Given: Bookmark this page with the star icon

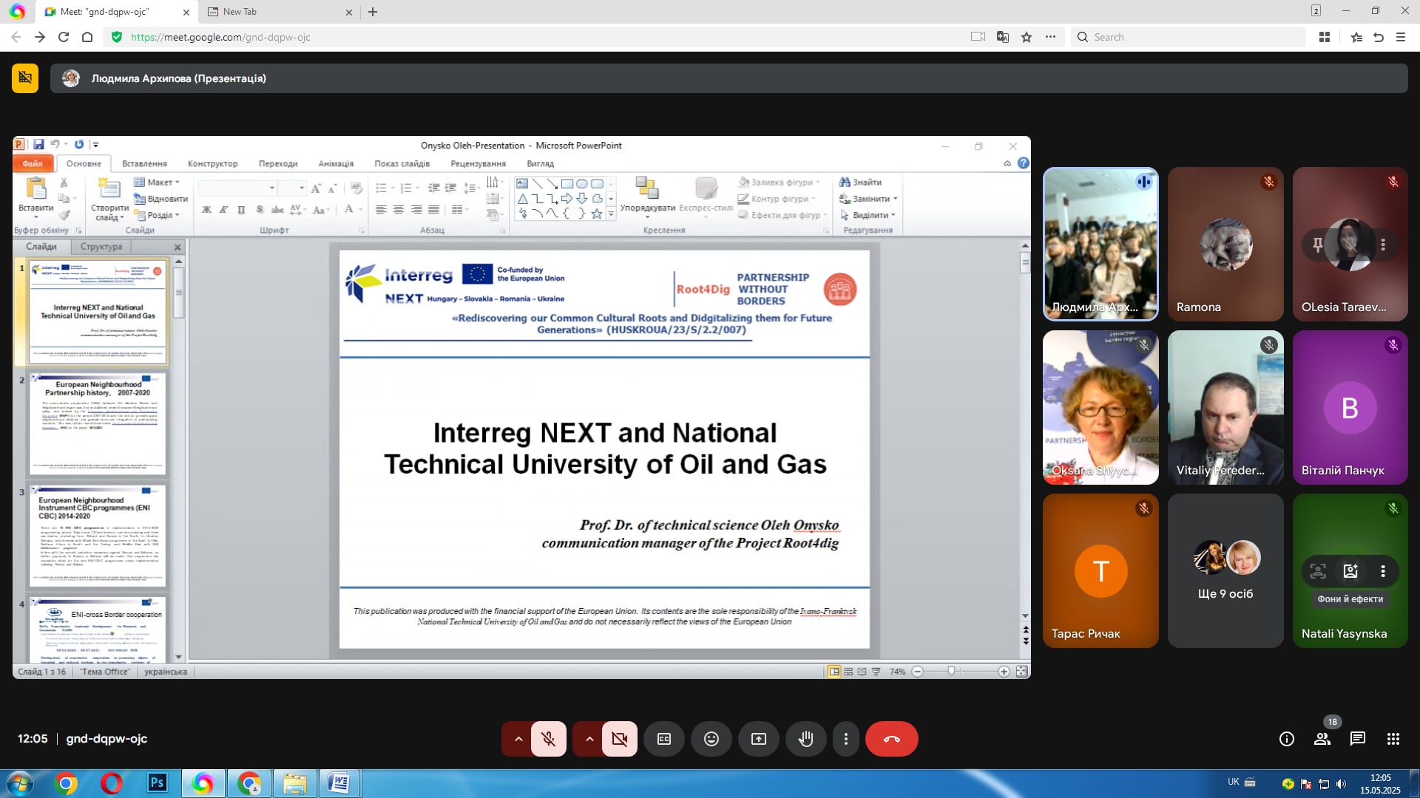Looking at the screenshot, I should (1027, 37).
